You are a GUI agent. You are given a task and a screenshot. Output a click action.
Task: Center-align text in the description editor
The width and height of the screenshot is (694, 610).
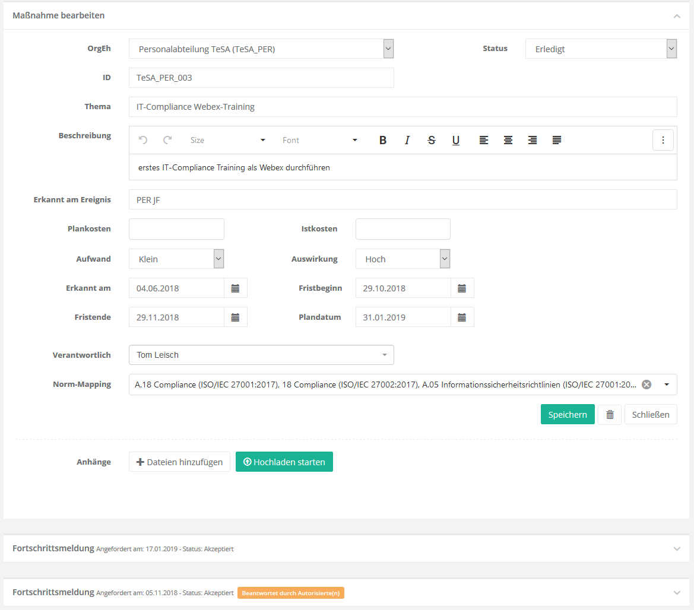pyautogui.click(x=508, y=140)
